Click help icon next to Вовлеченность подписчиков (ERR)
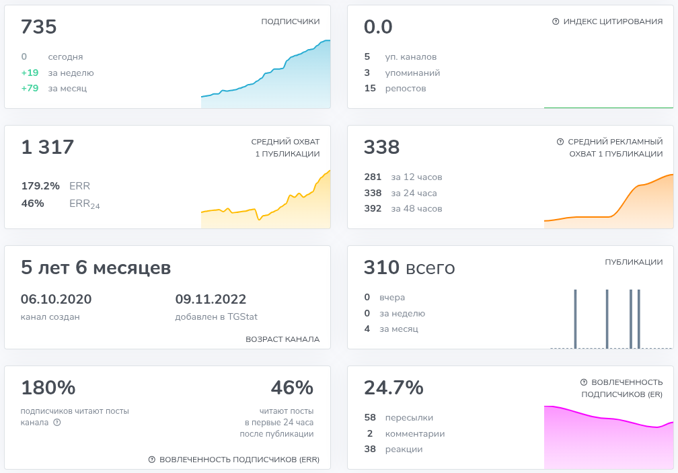Viewport: 678px width, 473px height. coord(152,460)
